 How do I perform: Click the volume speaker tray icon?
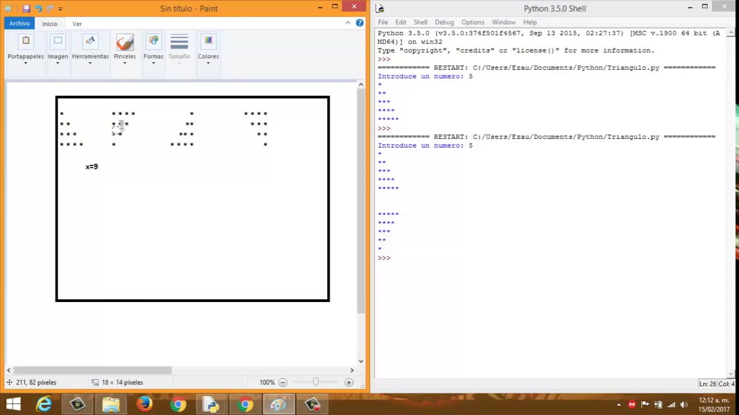(684, 405)
